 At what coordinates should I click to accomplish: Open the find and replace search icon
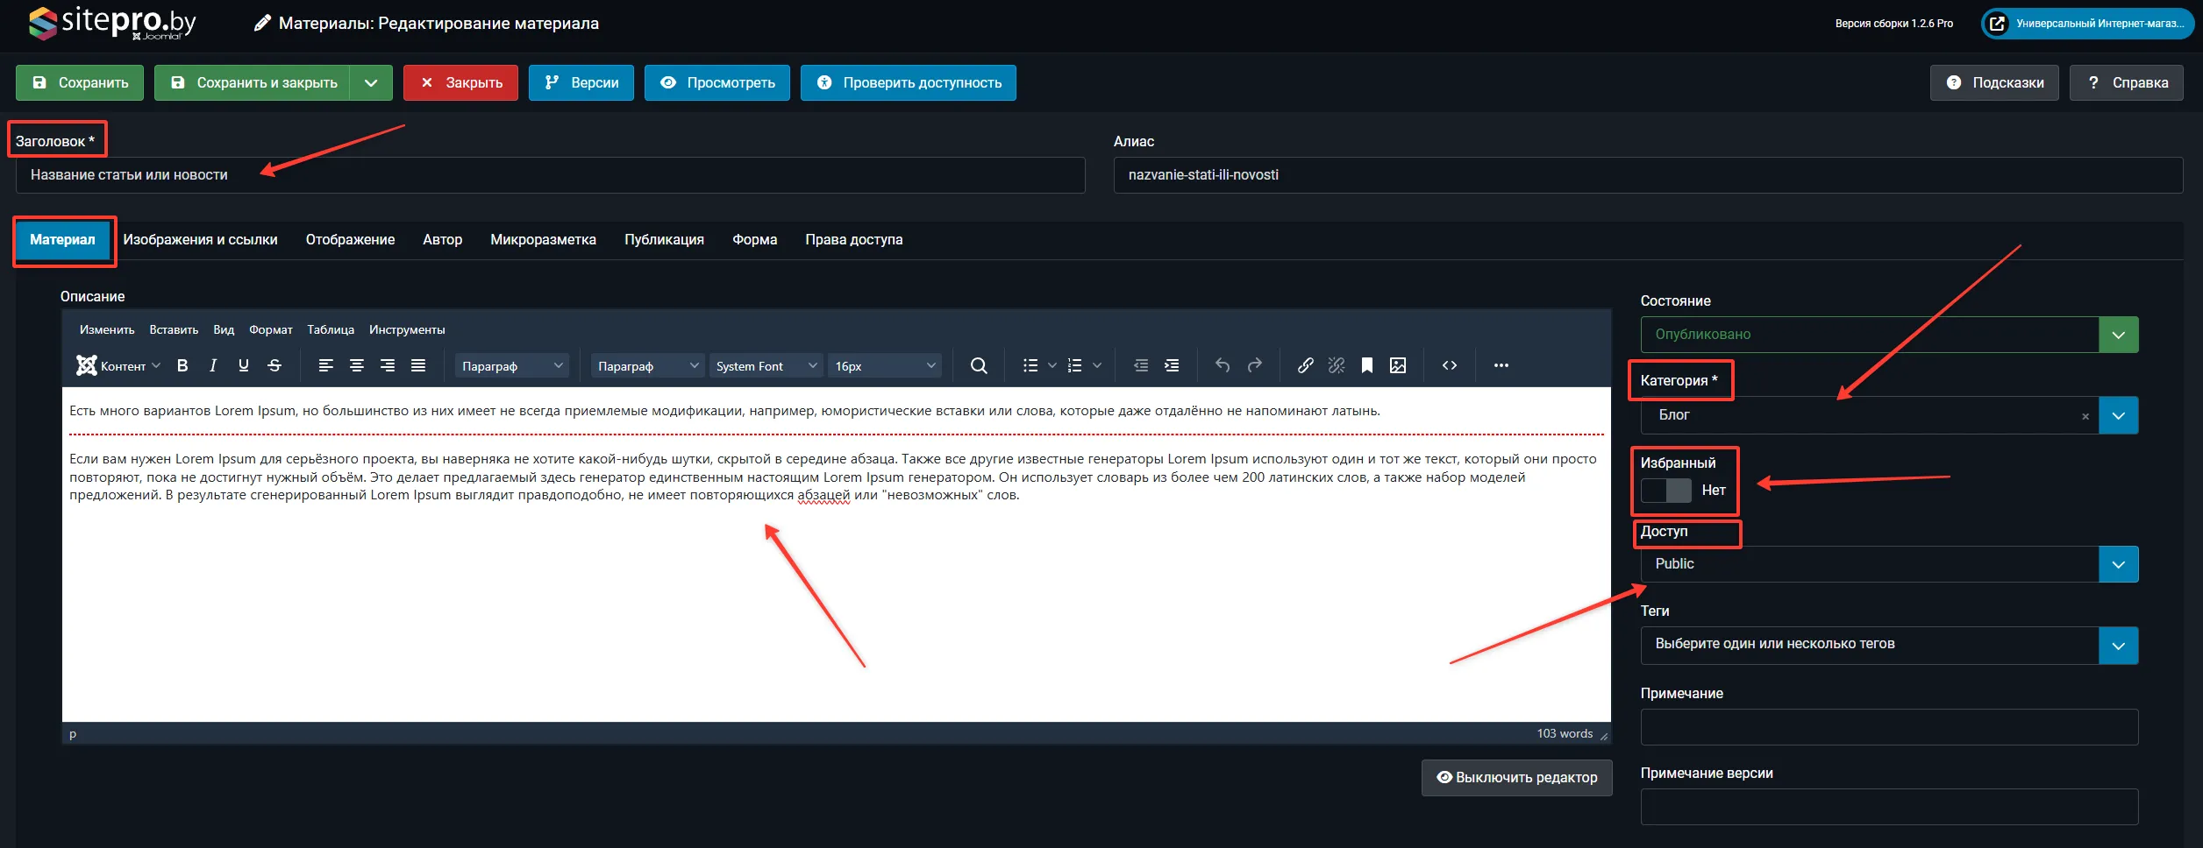tap(979, 365)
